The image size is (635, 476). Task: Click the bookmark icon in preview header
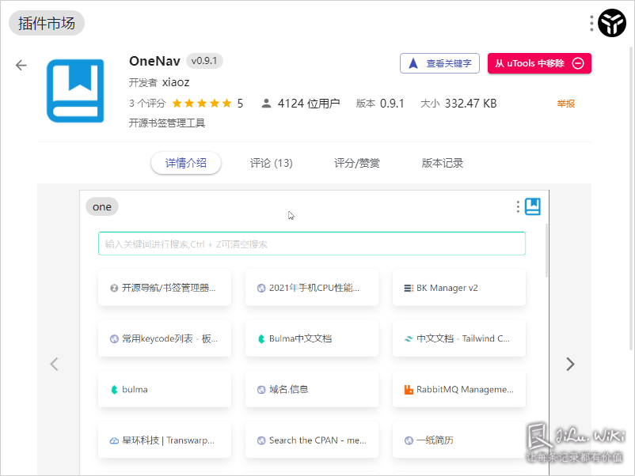(533, 206)
